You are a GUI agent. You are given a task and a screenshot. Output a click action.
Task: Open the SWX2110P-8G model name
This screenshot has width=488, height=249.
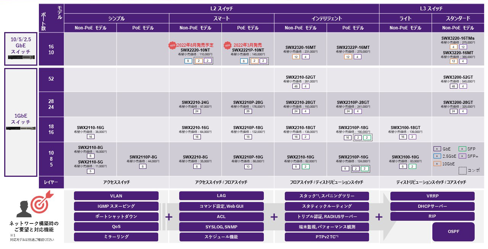[x=143, y=157]
